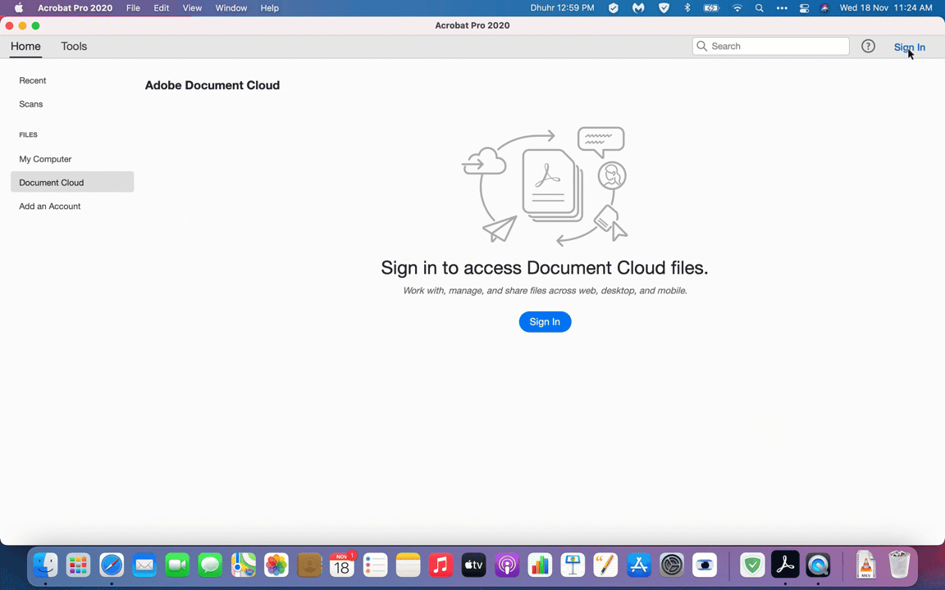Open System Preferences from the Dock
Image resolution: width=945 pixels, height=590 pixels.
pos(671,565)
